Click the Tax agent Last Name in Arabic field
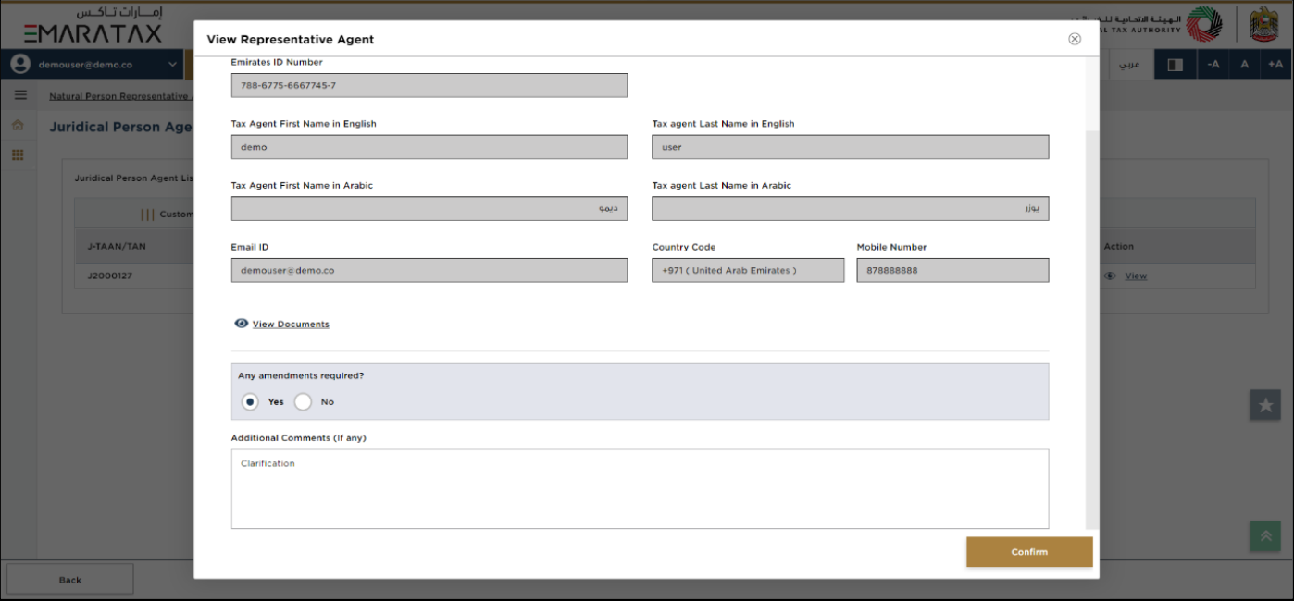Image resolution: width=1294 pixels, height=601 pixels. (x=850, y=209)
